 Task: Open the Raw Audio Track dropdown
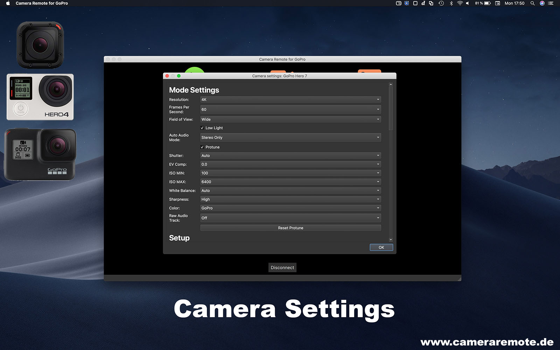[290, 218]
